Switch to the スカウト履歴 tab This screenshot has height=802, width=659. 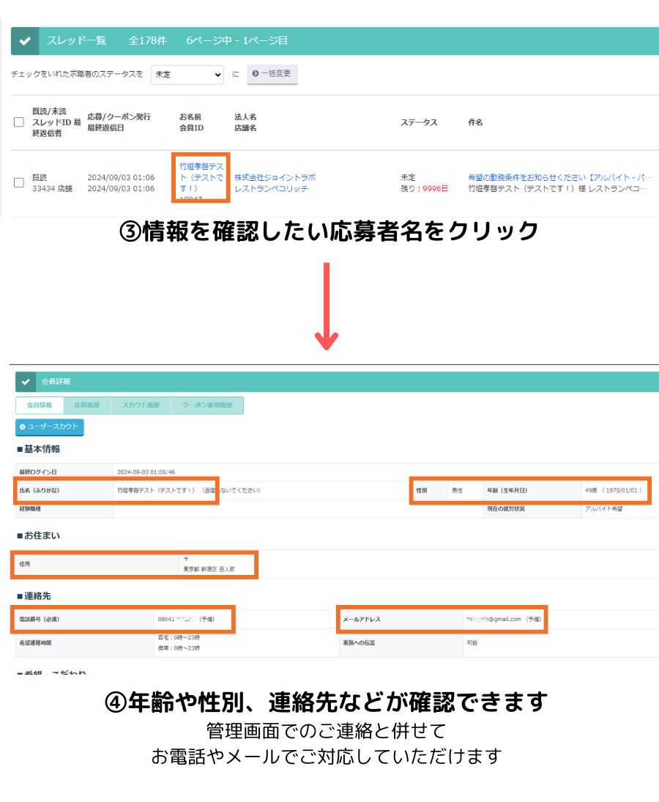click(140, 405)
